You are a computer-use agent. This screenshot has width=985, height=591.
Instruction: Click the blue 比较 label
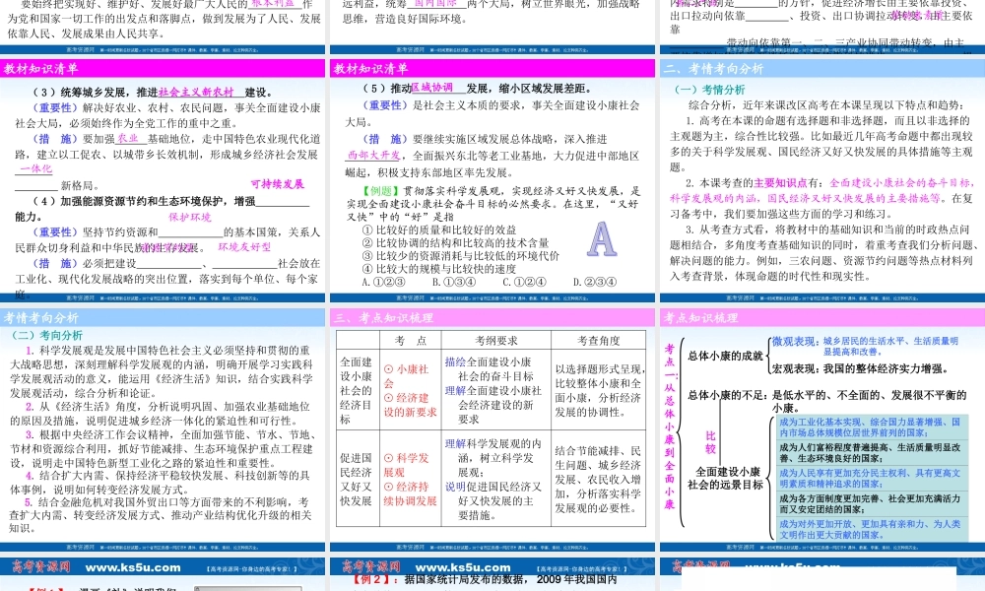[x=710, y=442]
